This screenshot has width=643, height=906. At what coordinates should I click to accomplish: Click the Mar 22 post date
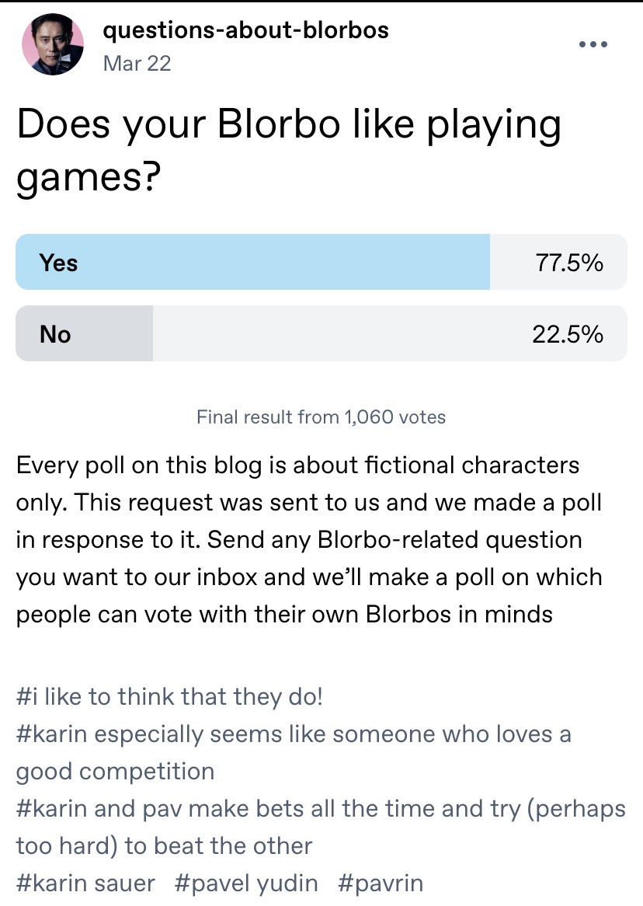[x=137, y=63]
